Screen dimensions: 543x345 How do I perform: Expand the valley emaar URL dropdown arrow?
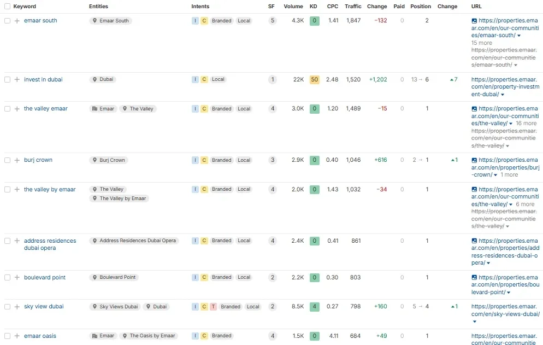tap(510, 124)
